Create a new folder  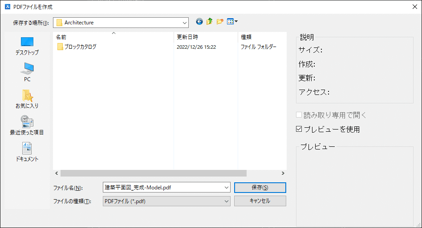pos(220,21)
